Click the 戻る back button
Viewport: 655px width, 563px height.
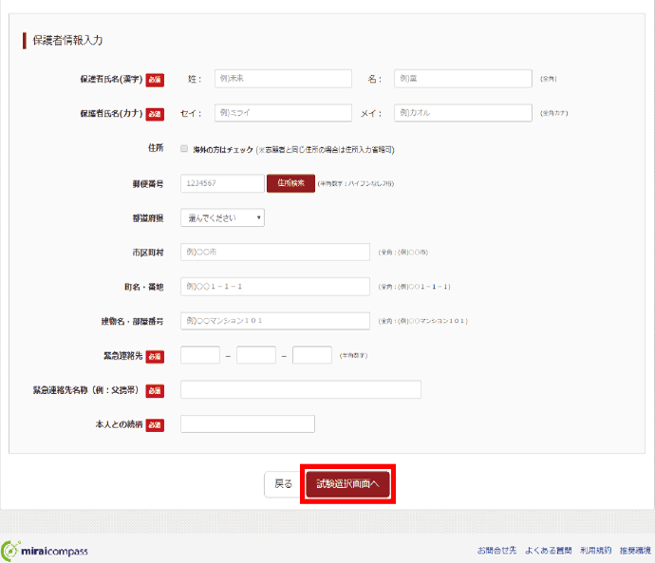283,484
